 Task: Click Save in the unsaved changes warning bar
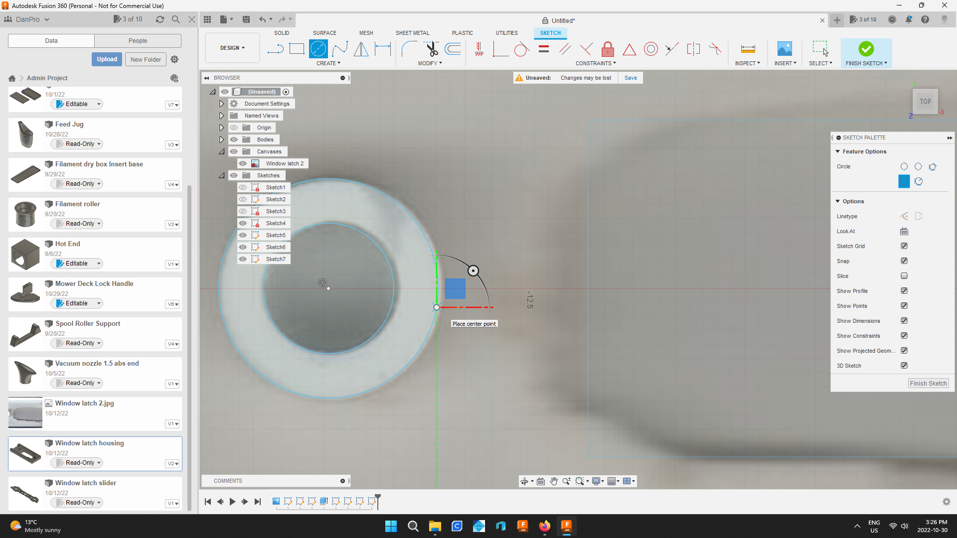631,78
